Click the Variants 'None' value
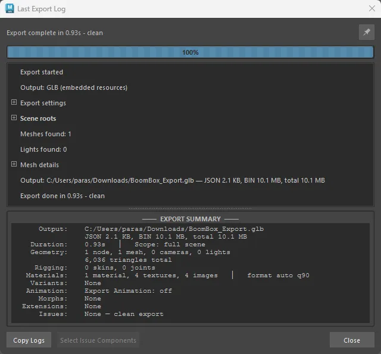381x354 pixels. (x=93, y=283)
